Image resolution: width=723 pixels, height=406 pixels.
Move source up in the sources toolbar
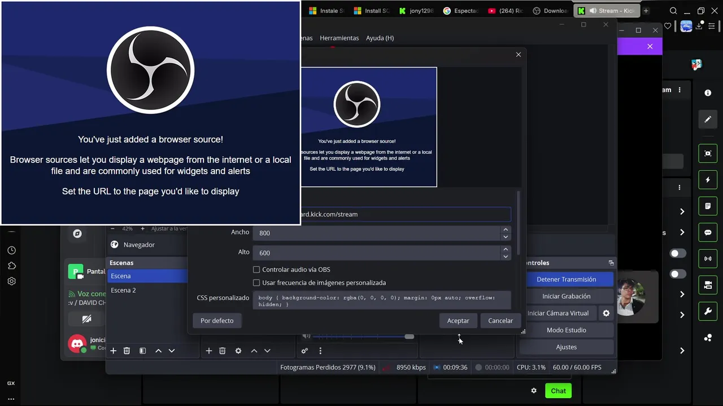coord(254,351)
